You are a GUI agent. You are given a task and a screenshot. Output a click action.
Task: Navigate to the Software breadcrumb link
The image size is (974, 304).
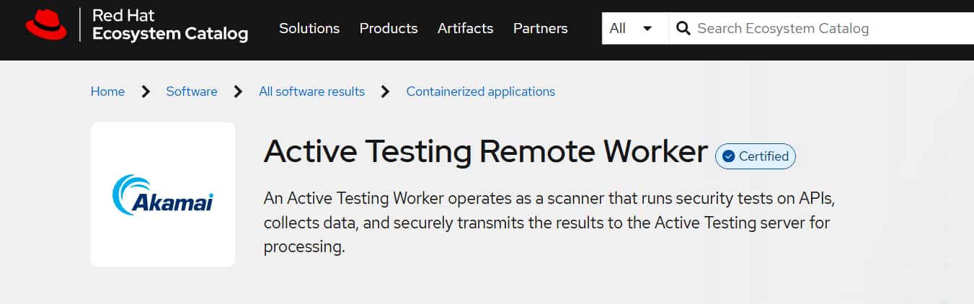click(192, 91)
